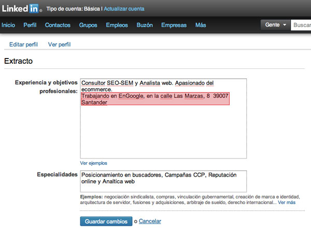This screenshot has height=231, width=311.
Task: Open the Buzón menu
Action: [145, 25]
